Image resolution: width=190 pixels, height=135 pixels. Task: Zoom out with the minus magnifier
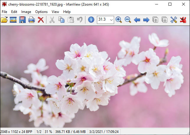coord(128,20)
